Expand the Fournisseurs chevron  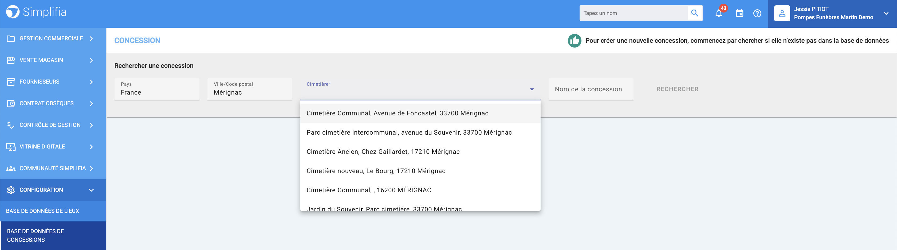click(x=91, y=82)
